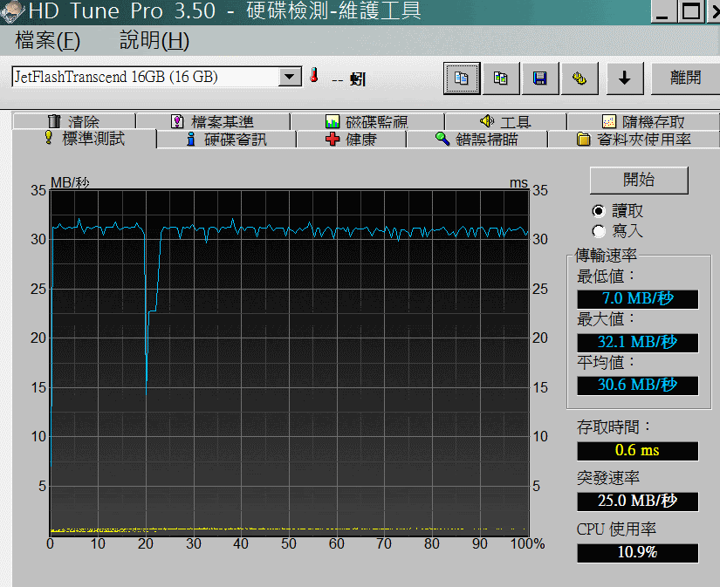Click the ms axis label above the graph

519,183
